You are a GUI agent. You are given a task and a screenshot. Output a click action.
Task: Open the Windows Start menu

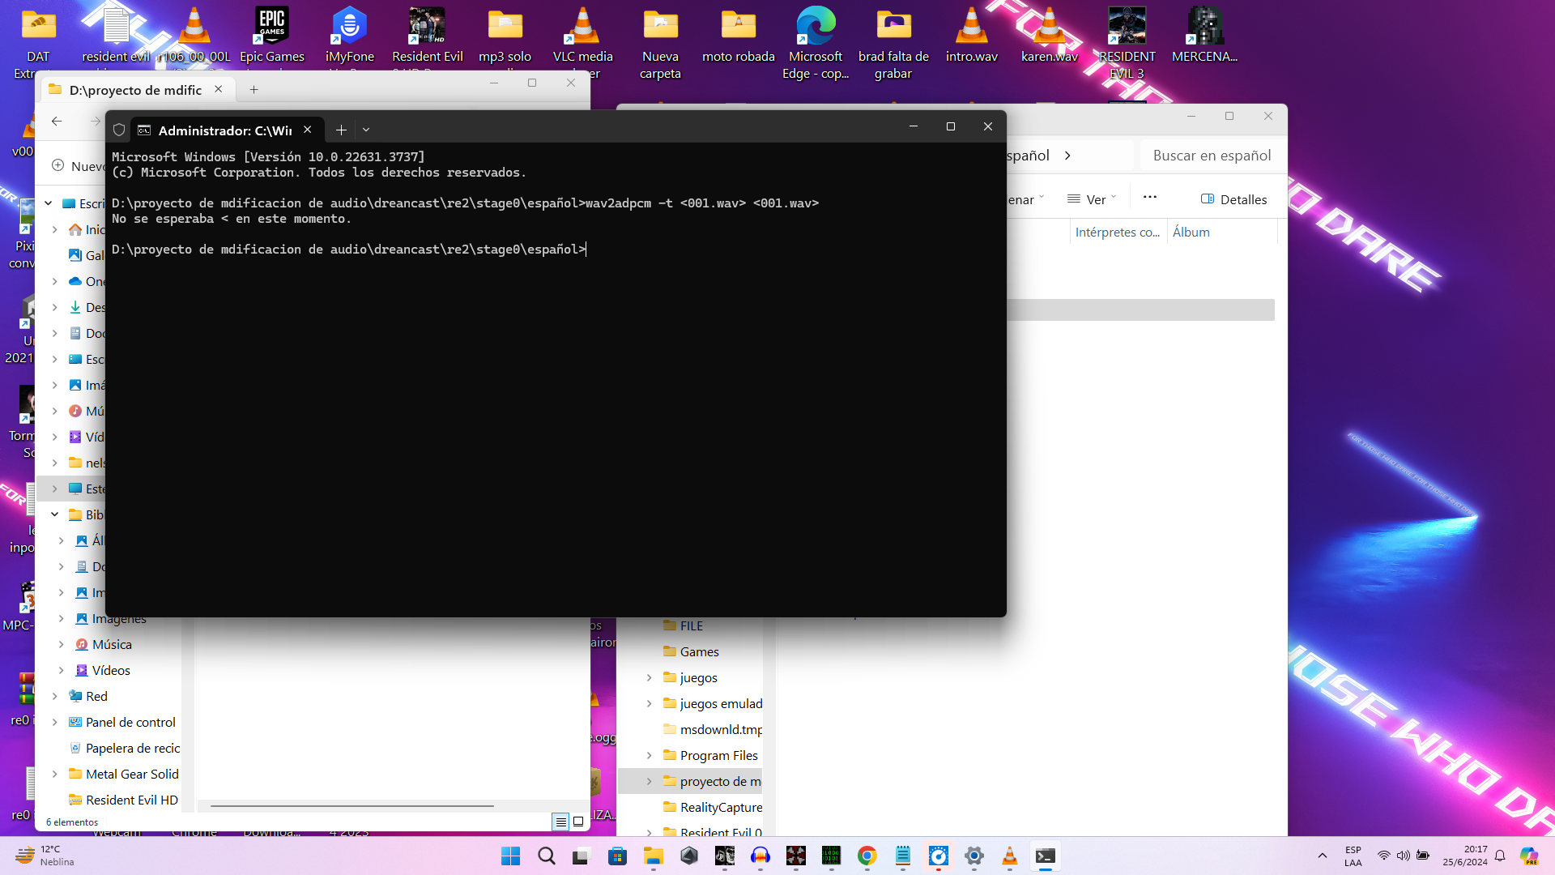tap(510, 856)
